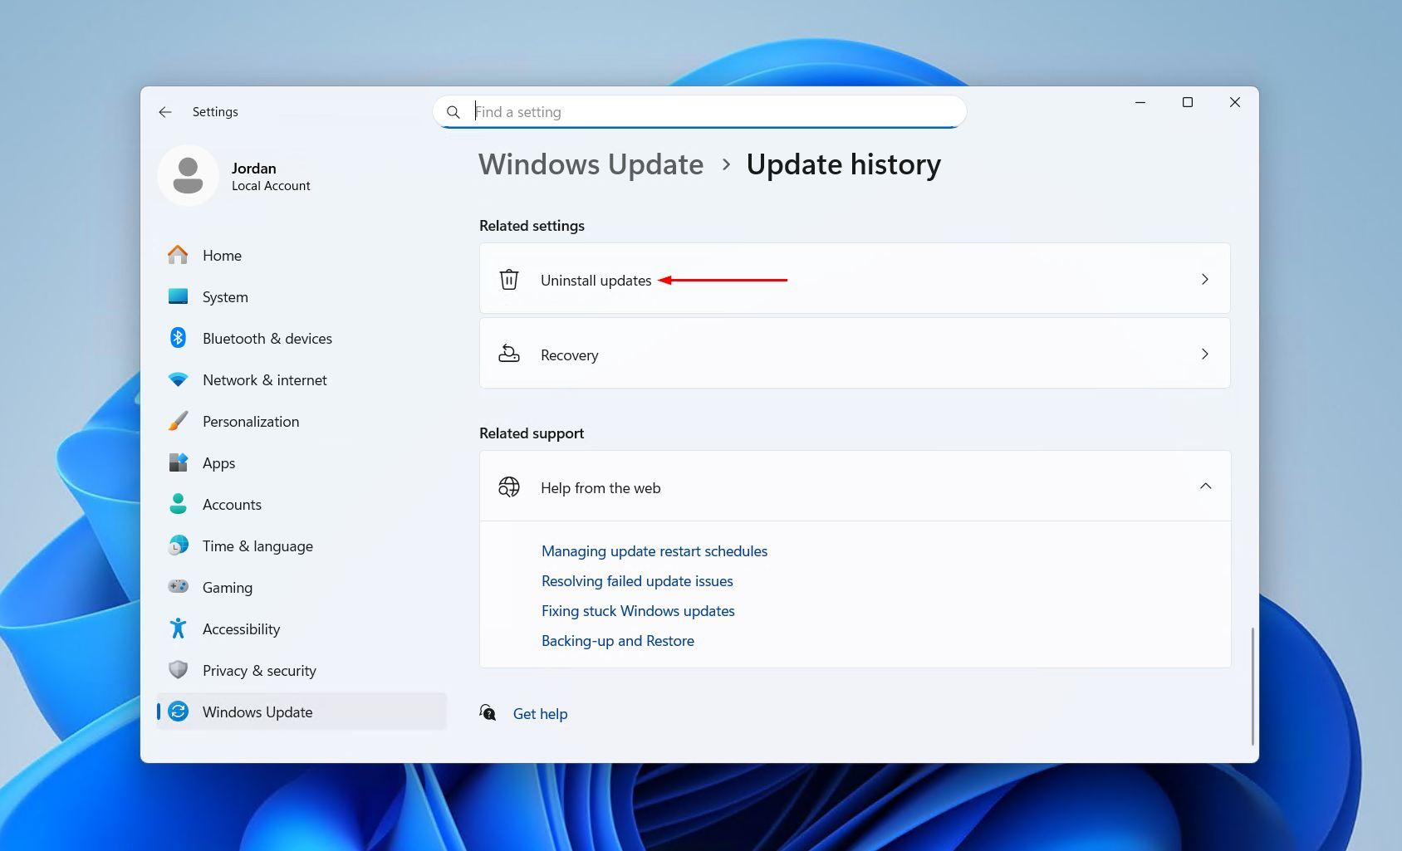
Task: Click the trash can Uninstall icon
Action: [509, 280]
